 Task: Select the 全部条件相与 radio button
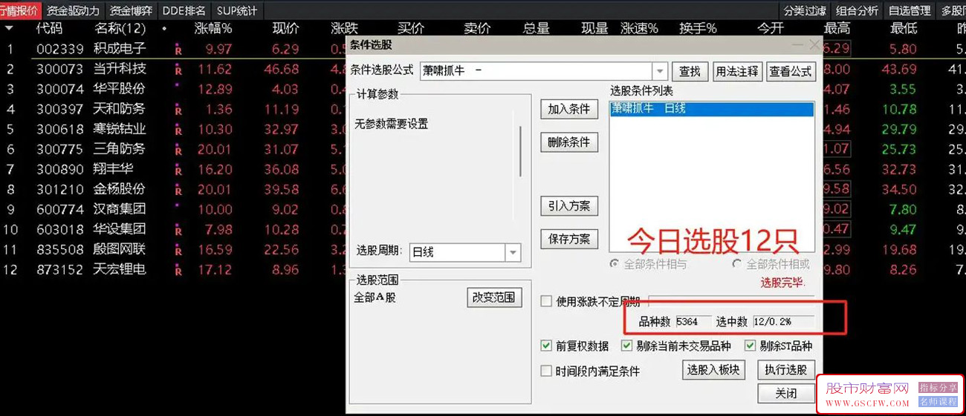point(614,264)
